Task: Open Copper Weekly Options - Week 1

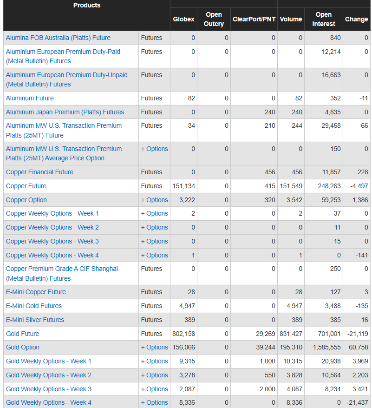Action: pos(52,213)
